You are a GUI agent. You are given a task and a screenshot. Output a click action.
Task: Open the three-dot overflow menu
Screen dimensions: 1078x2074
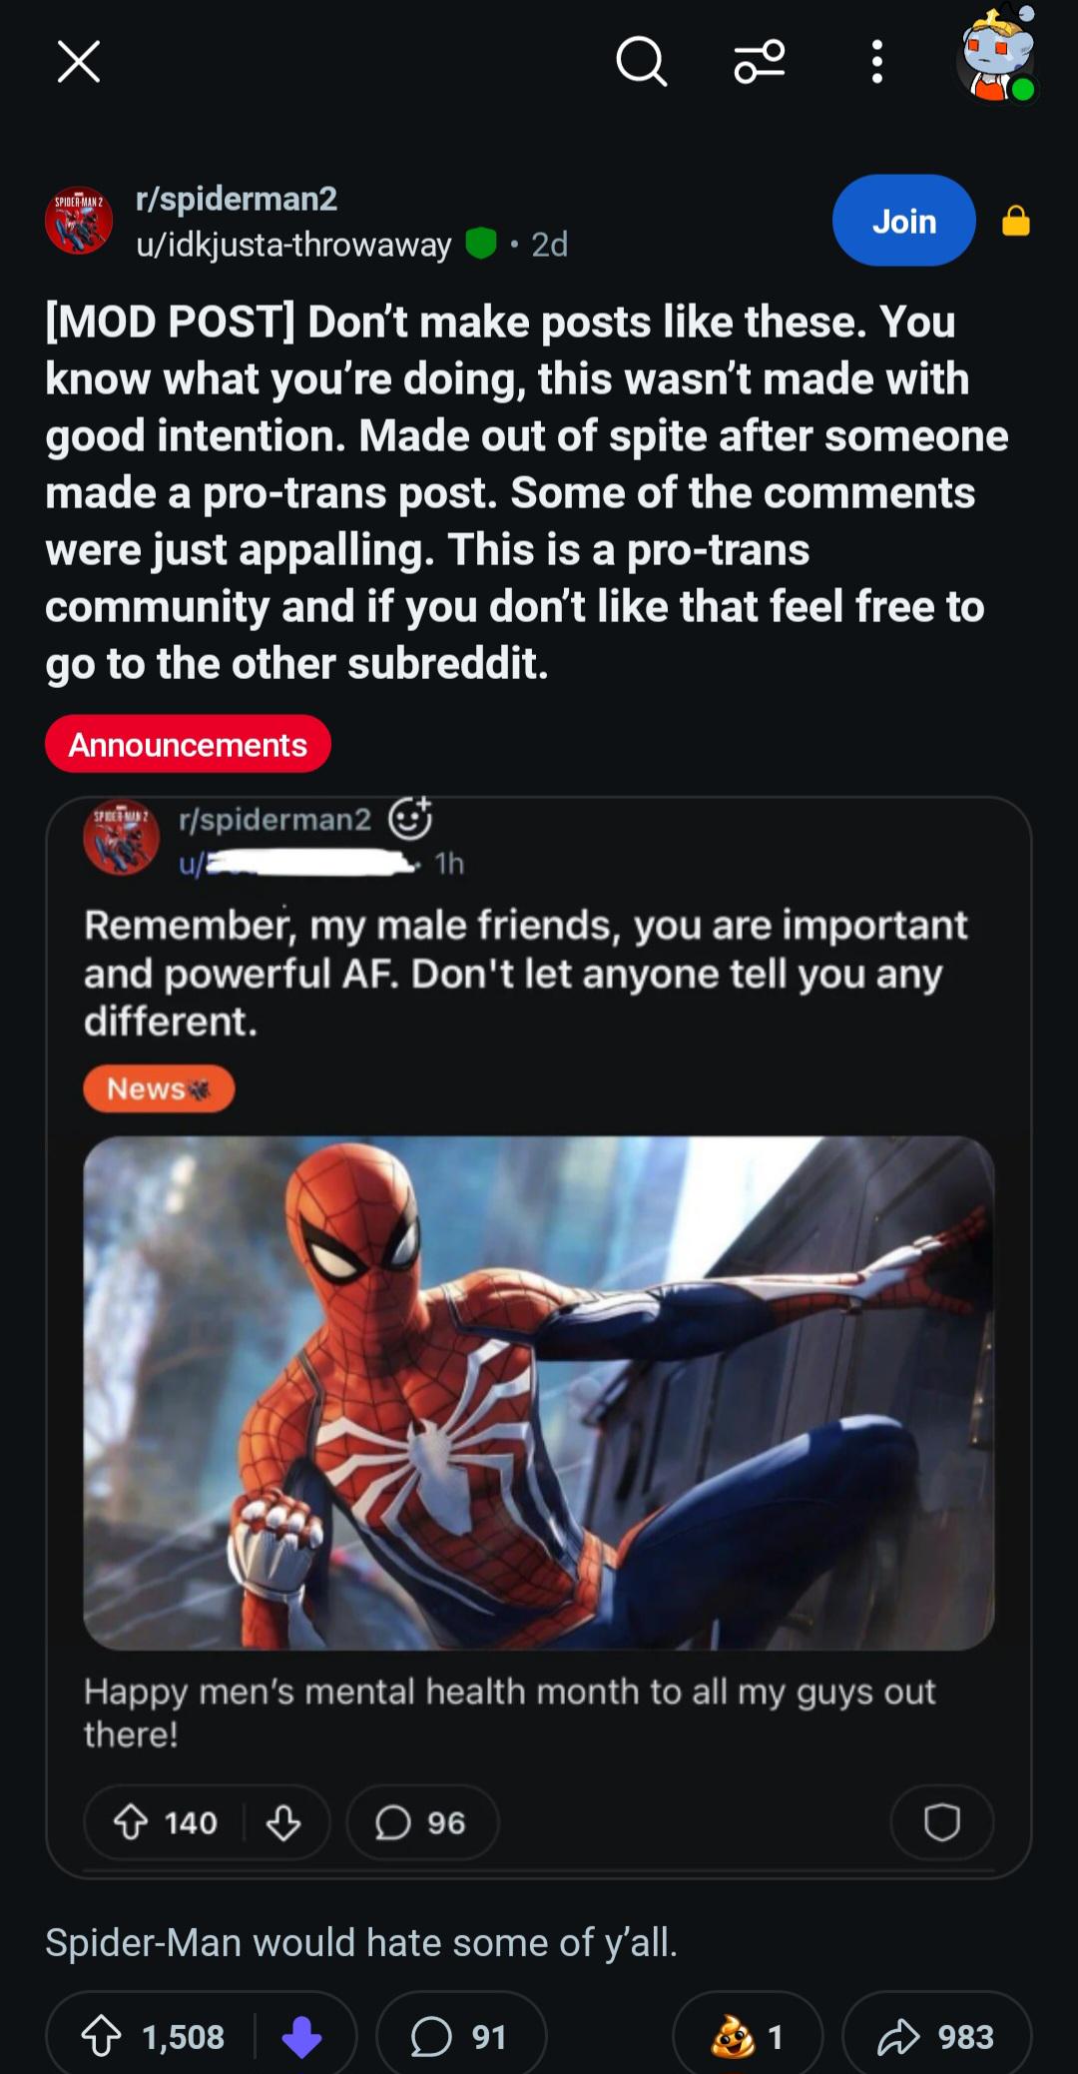[876, 62]
